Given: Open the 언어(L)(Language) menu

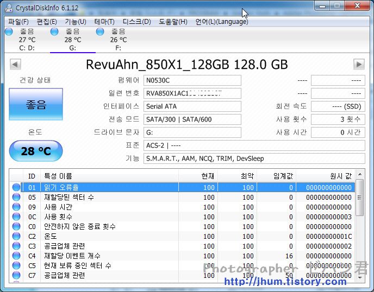Looking at the screenshot, I should 222,22.
